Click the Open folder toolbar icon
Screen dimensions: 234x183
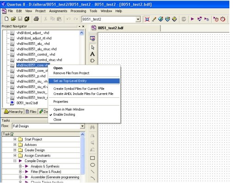[x=13, y=19]
